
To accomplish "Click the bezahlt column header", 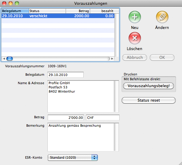I will tap(102, 11).
